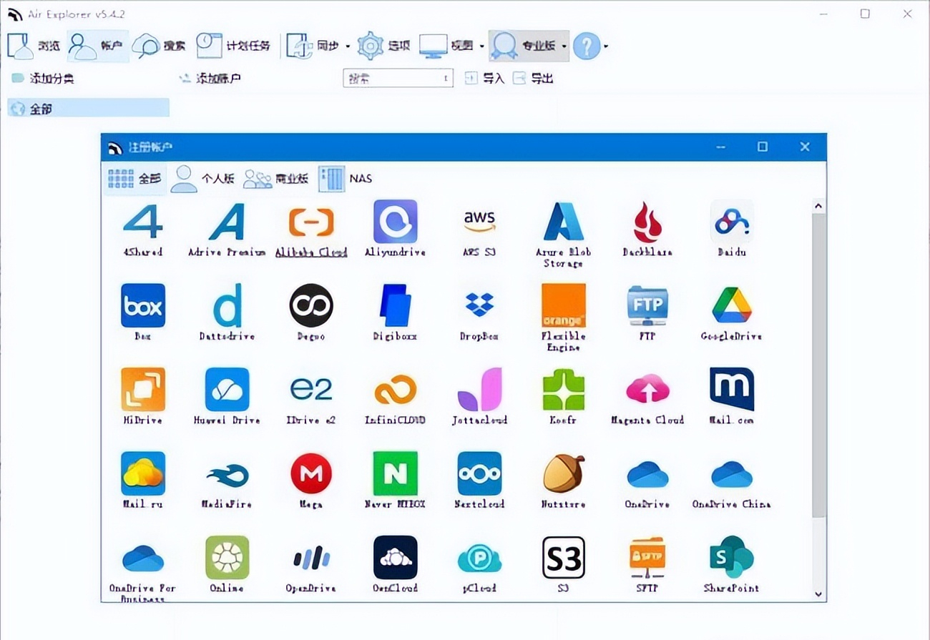This screenshot has height=640, width=930.
Task: Click the 导入 (Import) button
Action: (485, 79)
